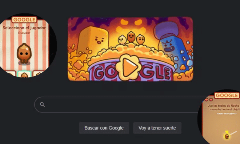Click the kernel player character in the tutorial
Image resolution: width=240 pixels, height=144 pixels.
[227, 136]
